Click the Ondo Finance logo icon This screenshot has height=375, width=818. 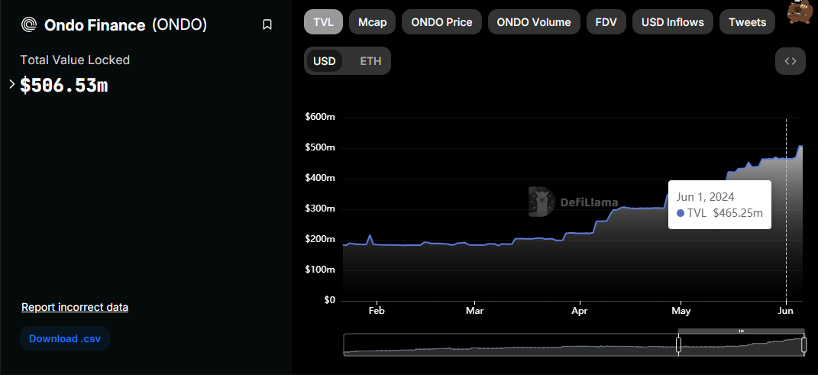pos(29,24)
